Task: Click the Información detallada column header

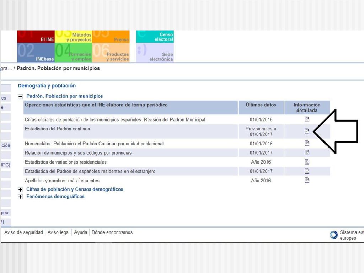Action: pos(307,107)
